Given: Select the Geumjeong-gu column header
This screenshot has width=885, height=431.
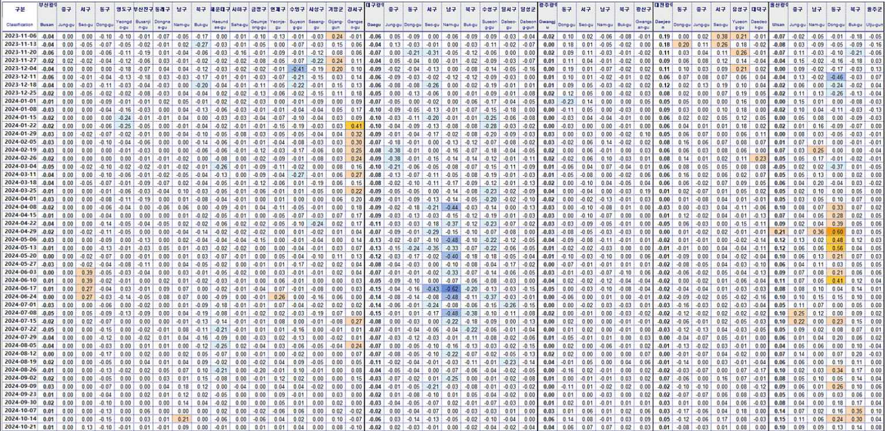Looking at the screenshot, I should click(x=259, y=25).
